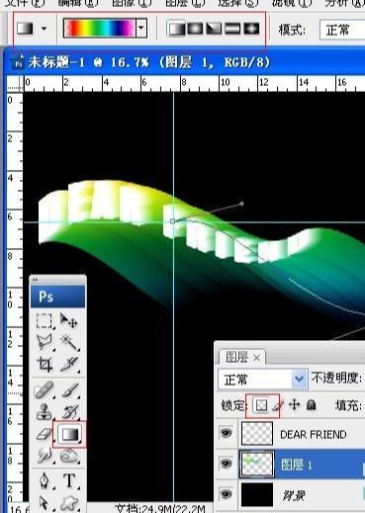Viewport: 365px width, 513px height.
Task: Toggle lock image pixels brush icon
Action: coord(278,405)
